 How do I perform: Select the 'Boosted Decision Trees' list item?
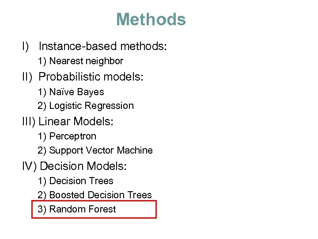click(100, 195)
